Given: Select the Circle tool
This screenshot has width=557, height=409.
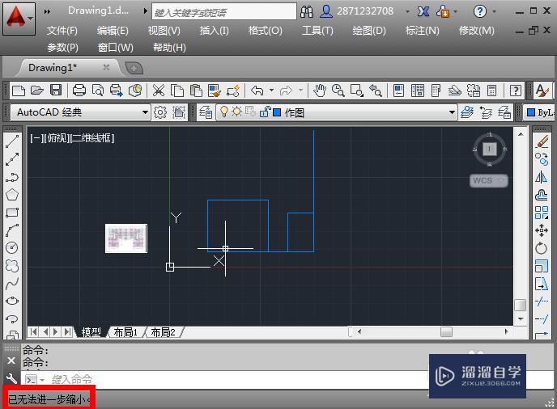Looking at the screenshot, I should (12, 247).
